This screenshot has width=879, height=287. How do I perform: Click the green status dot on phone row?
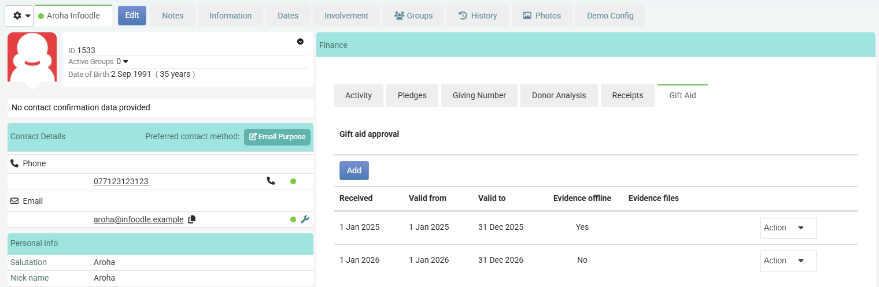pos(293,181)
